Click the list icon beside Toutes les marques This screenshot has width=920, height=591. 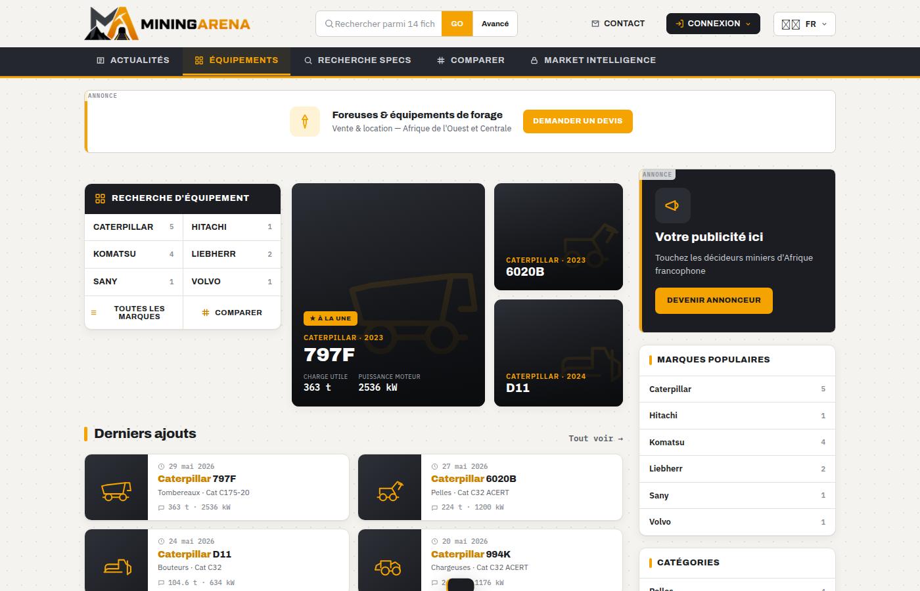click(93, 313)
